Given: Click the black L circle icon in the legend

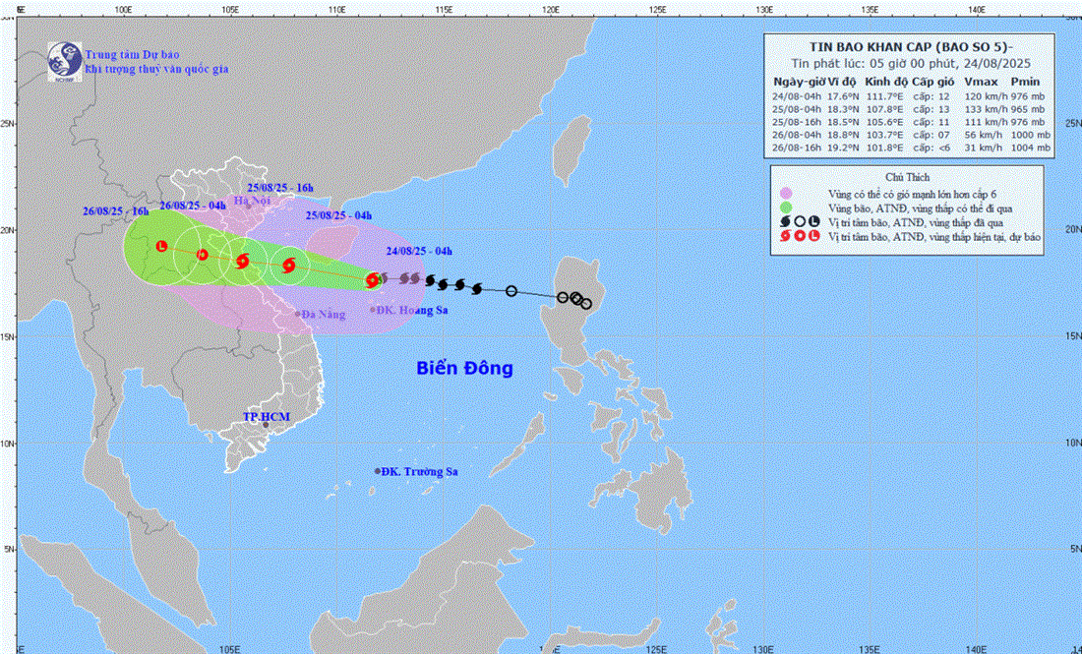Looking at the screenshot, I should click(814, 221).
